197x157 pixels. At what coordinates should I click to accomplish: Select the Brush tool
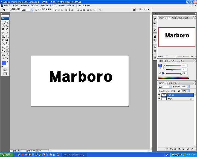(x=7, y=33)
